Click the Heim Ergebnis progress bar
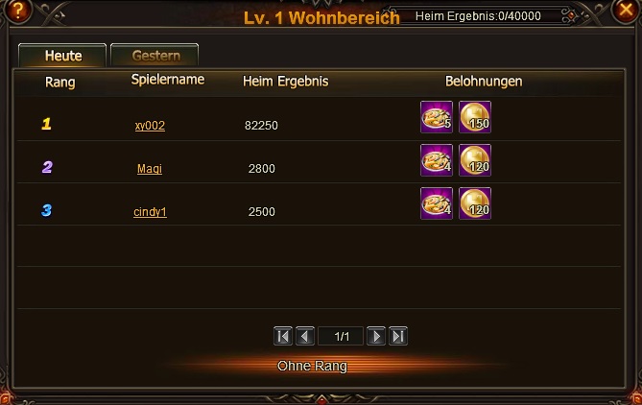 pos(478,16)
